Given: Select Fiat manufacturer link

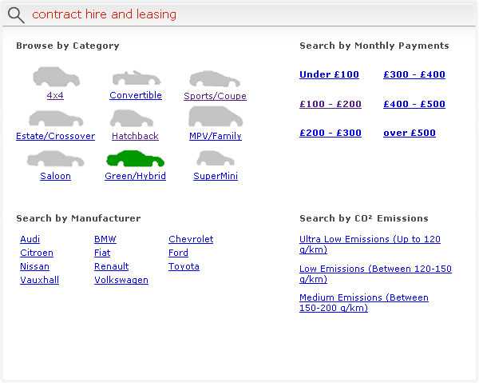Looking at the screenshot, I should 102,253.
